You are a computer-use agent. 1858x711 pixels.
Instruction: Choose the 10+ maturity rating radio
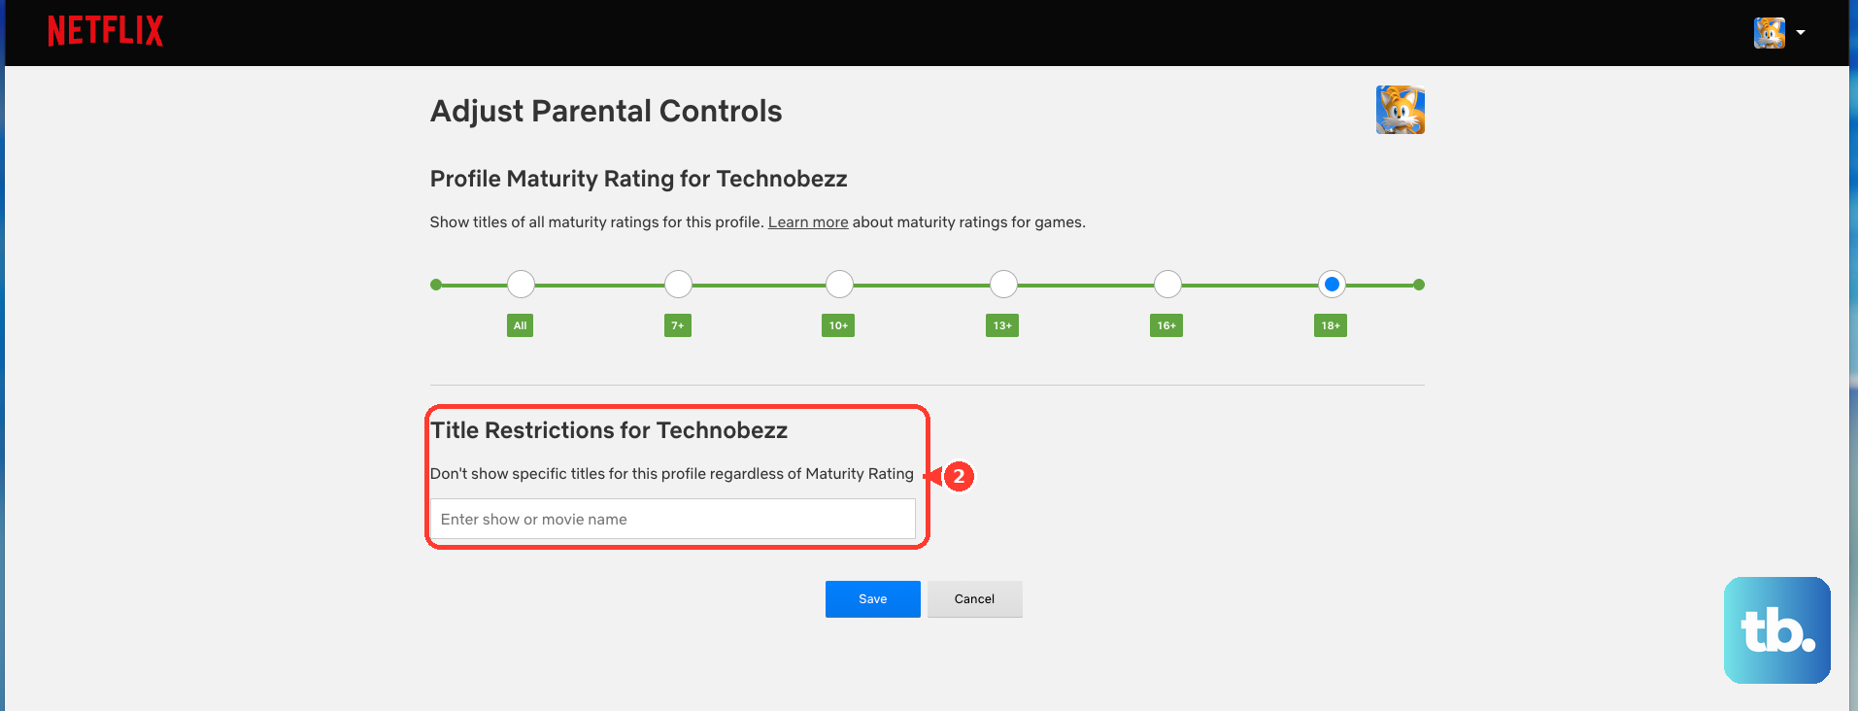(x=839, y=285)
